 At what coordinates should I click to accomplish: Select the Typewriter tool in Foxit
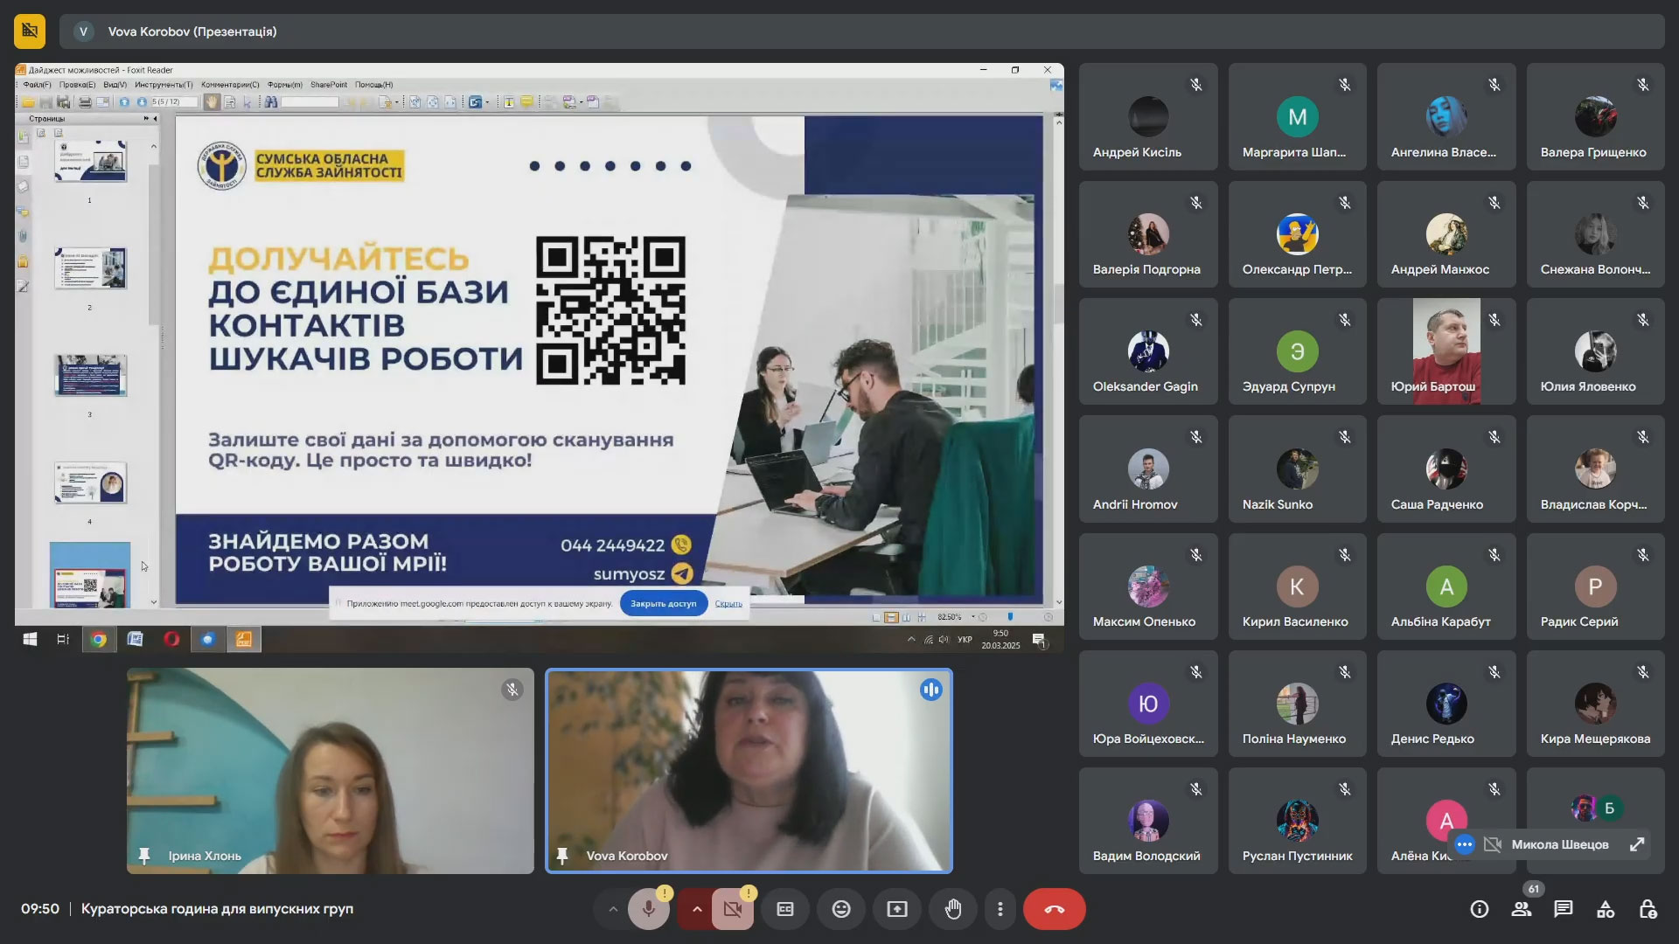[509, 102]
